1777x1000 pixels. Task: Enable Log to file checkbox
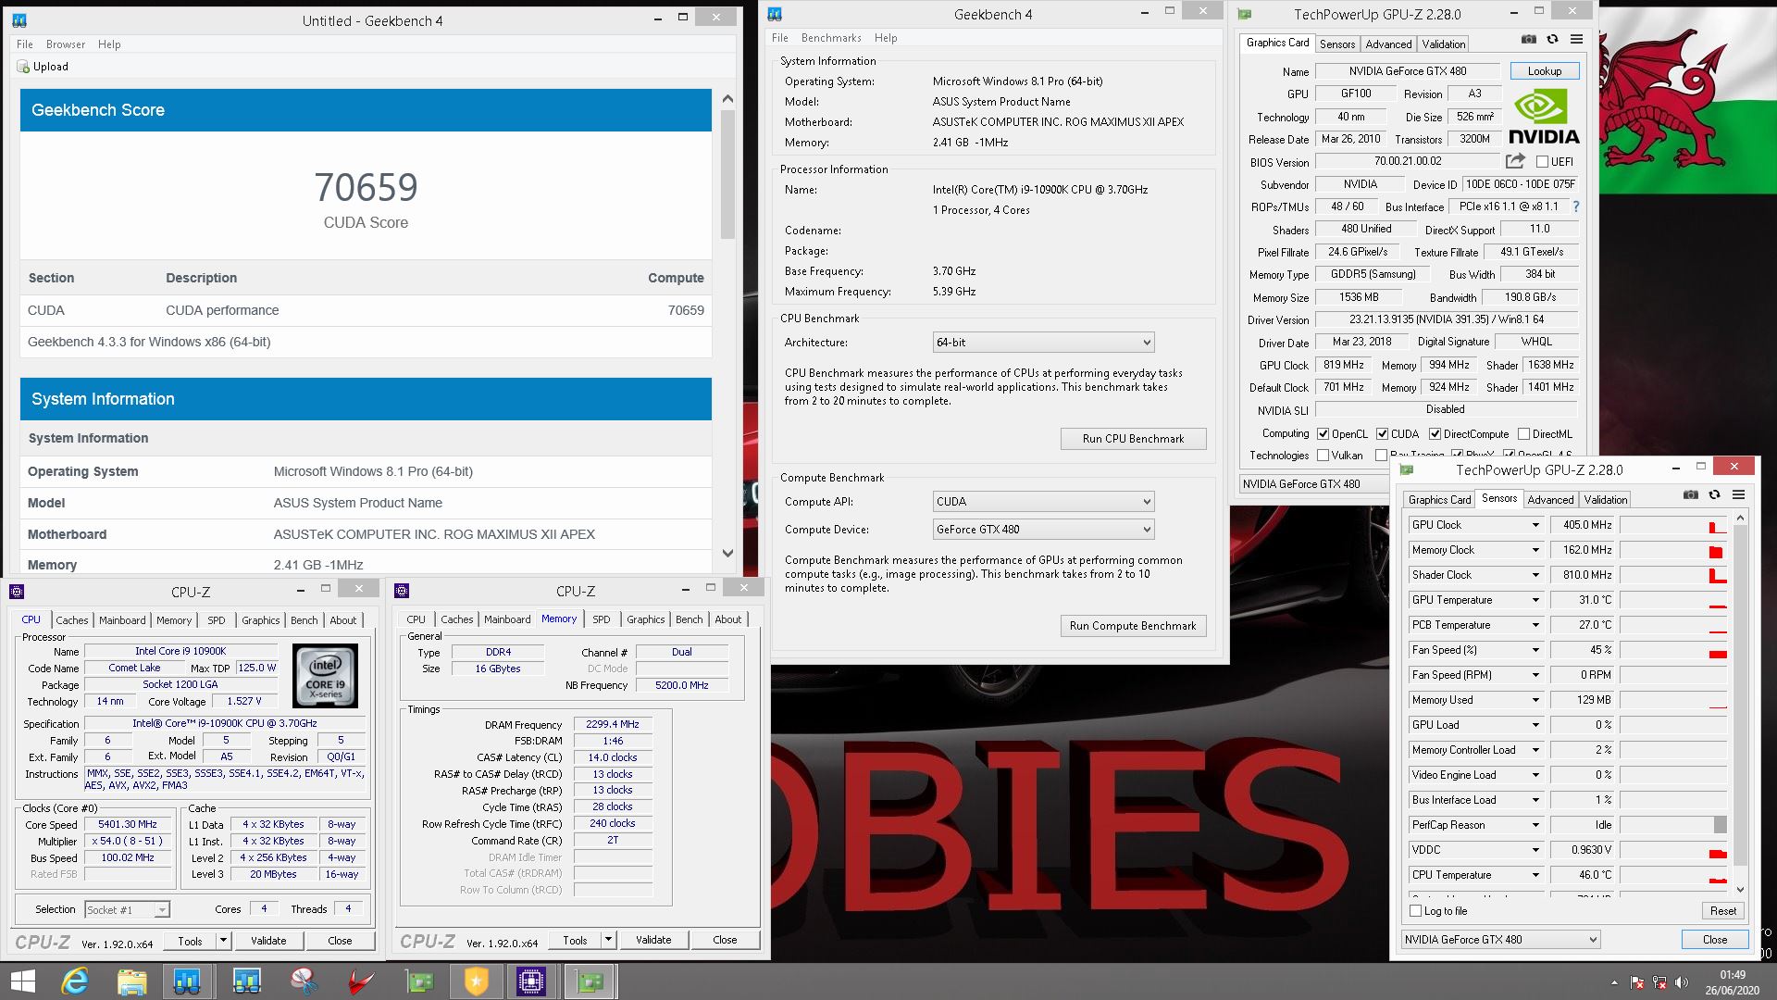pyautogui.click(x=1415, y=910)
